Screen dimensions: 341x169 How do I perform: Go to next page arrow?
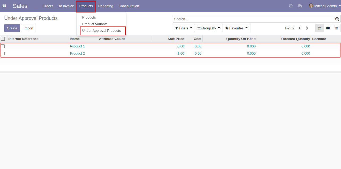pos(307,28)
